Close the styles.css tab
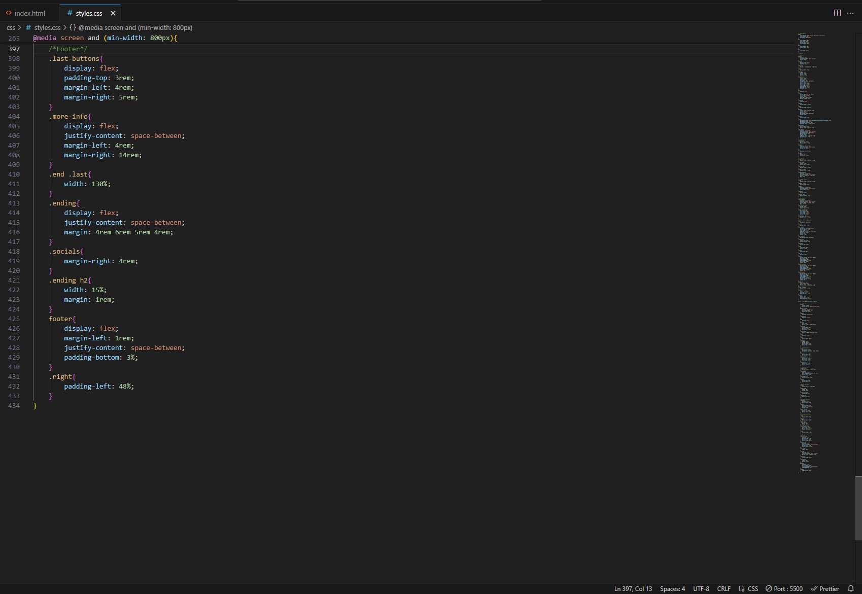The height and width of the screenshot is (594, 862). point(113,13)
